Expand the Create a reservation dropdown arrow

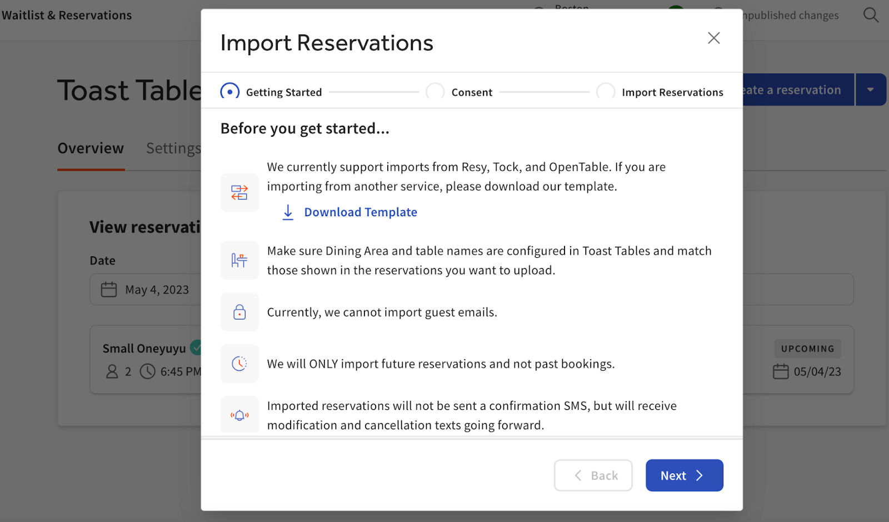(871, 89)
